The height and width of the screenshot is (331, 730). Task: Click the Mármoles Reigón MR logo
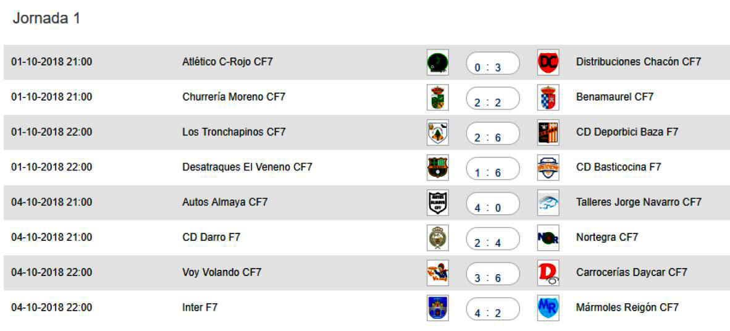pyautogui.click(x=548, y=308)
